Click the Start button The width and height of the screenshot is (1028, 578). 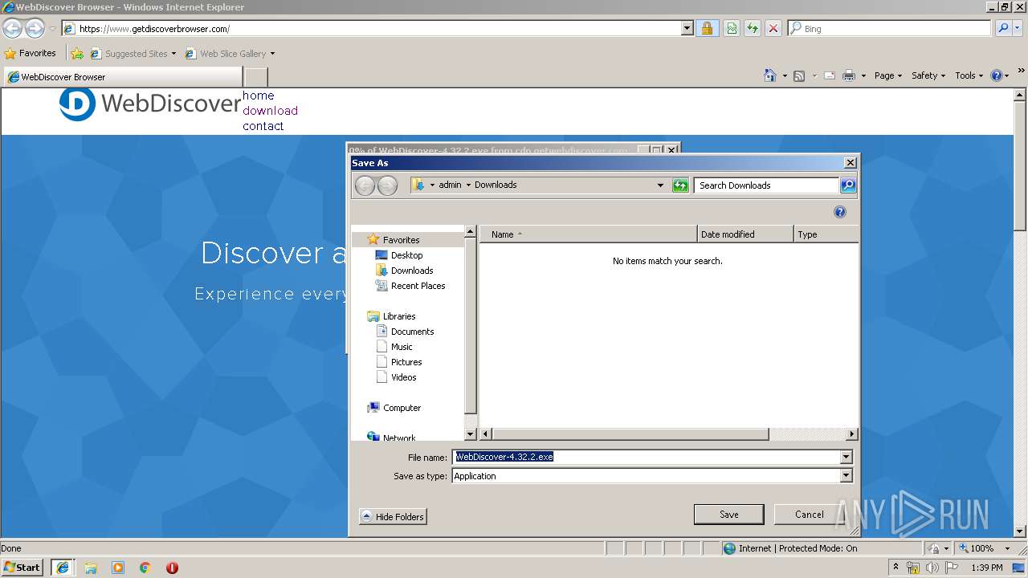tap(22, 568)
